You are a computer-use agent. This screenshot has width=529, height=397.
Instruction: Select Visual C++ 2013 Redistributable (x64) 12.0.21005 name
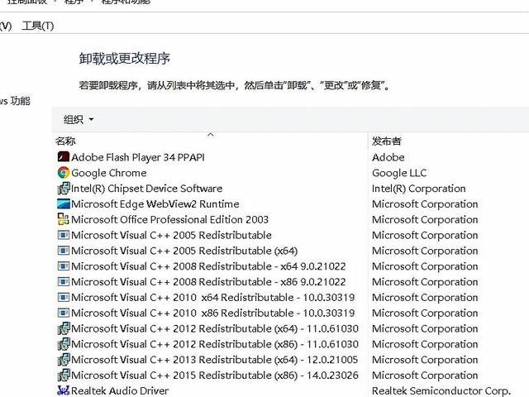click(215, 360)
